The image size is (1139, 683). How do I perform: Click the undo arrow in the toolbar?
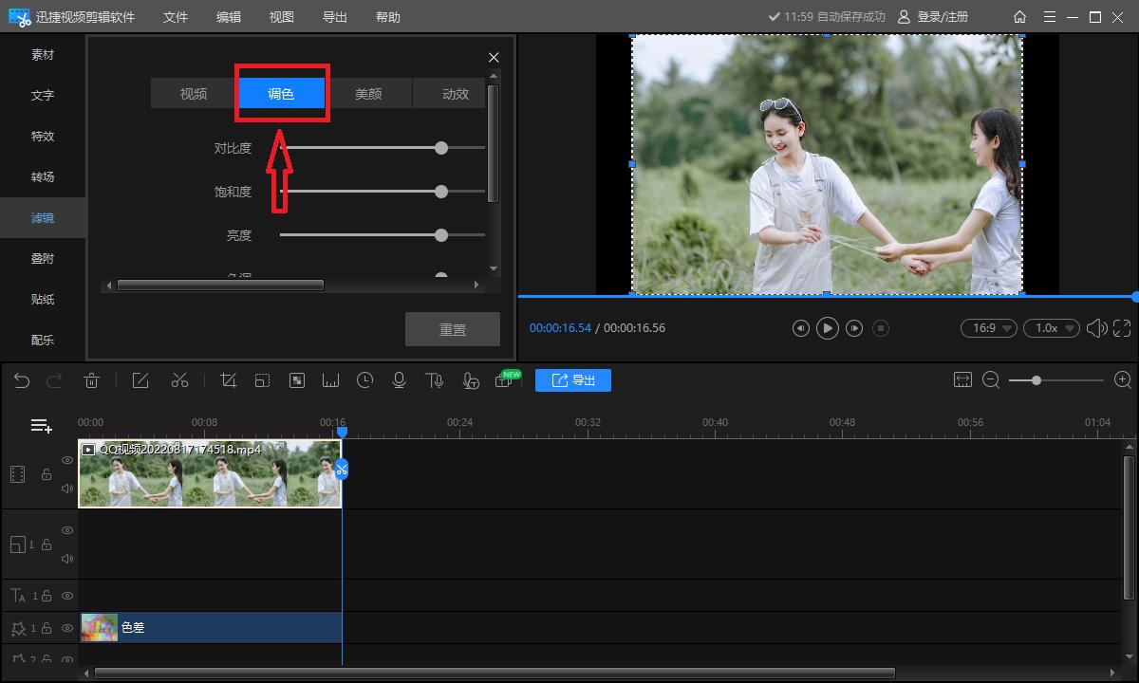tap(22, 380)
